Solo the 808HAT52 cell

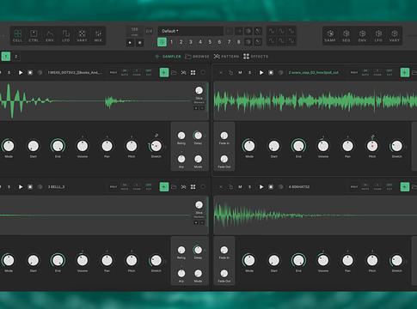coord(249,187)
